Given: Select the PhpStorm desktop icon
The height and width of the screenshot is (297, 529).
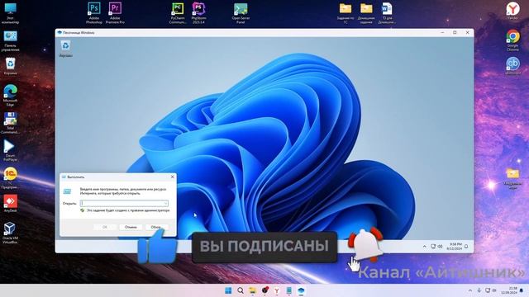Looking at the screenshot, I should [x=198, y=13].
